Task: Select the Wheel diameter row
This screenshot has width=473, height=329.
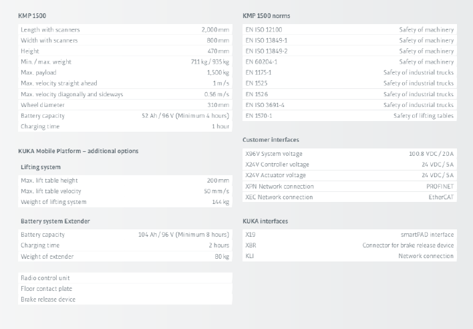Action: tap(124, 105)
